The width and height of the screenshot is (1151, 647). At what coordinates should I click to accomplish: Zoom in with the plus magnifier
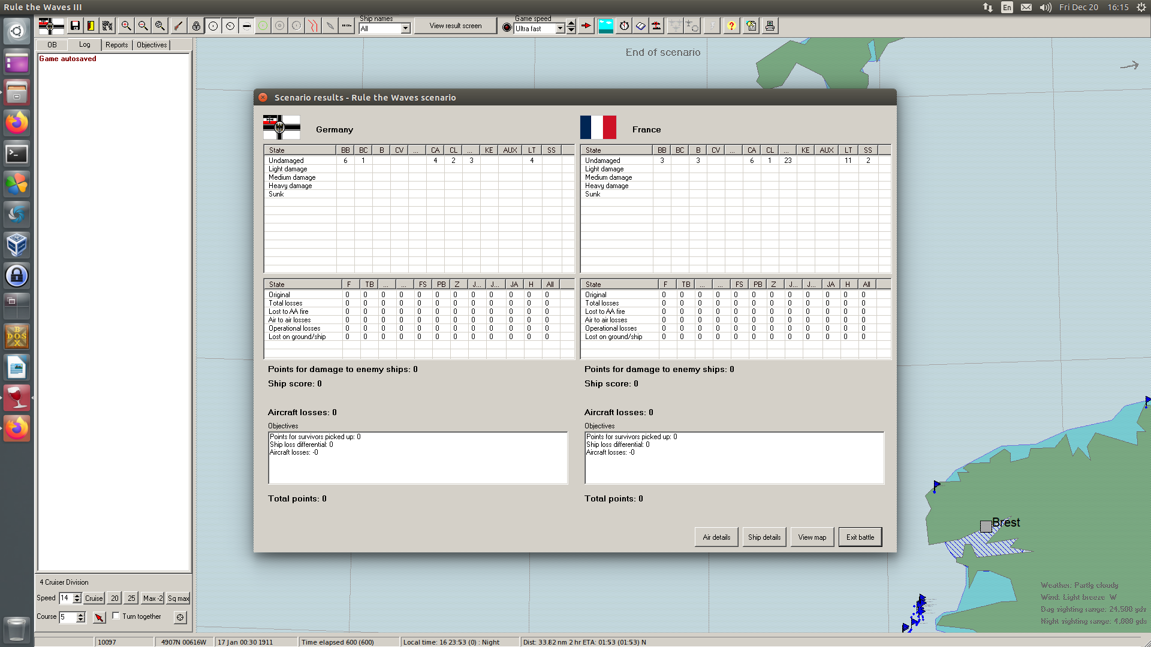(126, 26)
